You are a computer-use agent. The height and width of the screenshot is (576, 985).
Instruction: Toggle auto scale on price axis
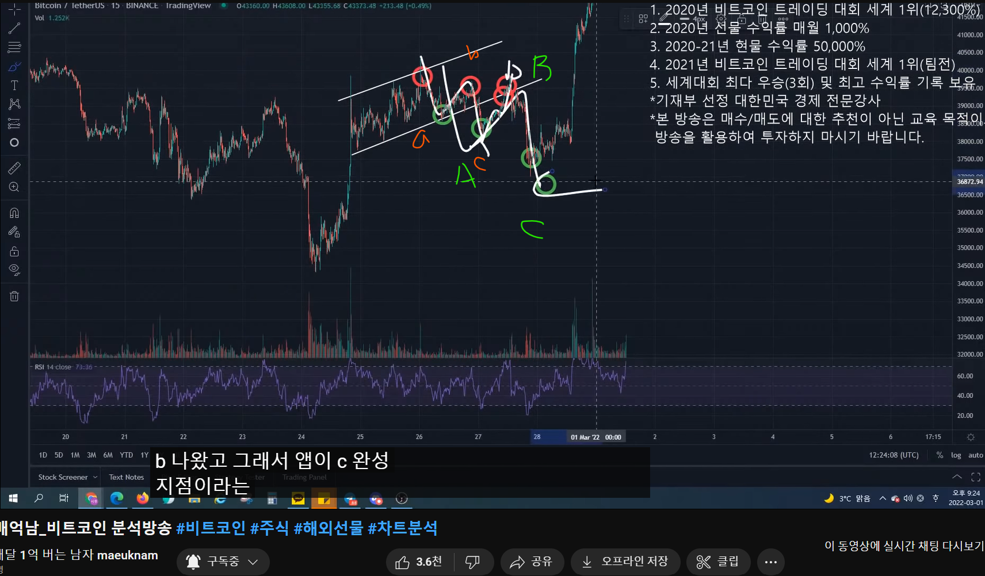976,455
